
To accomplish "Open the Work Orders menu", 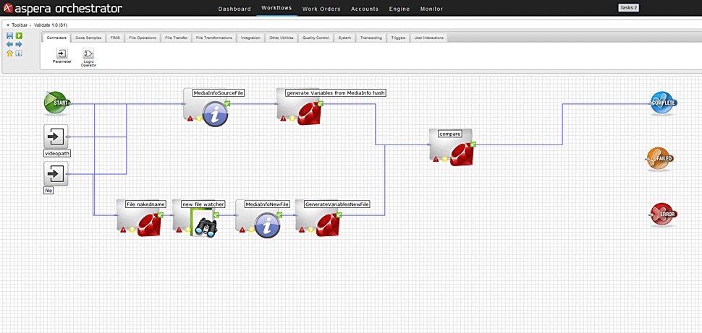I will tap(321, 9).
